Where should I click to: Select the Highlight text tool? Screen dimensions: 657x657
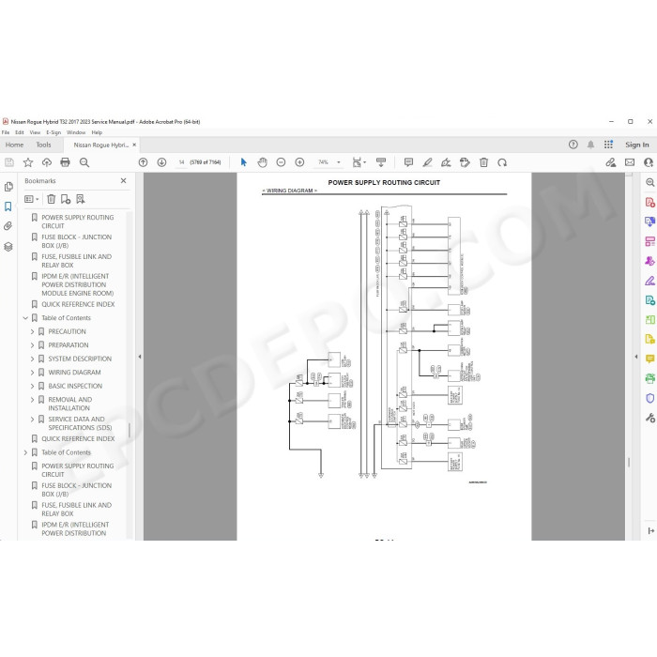click(427, 162)
